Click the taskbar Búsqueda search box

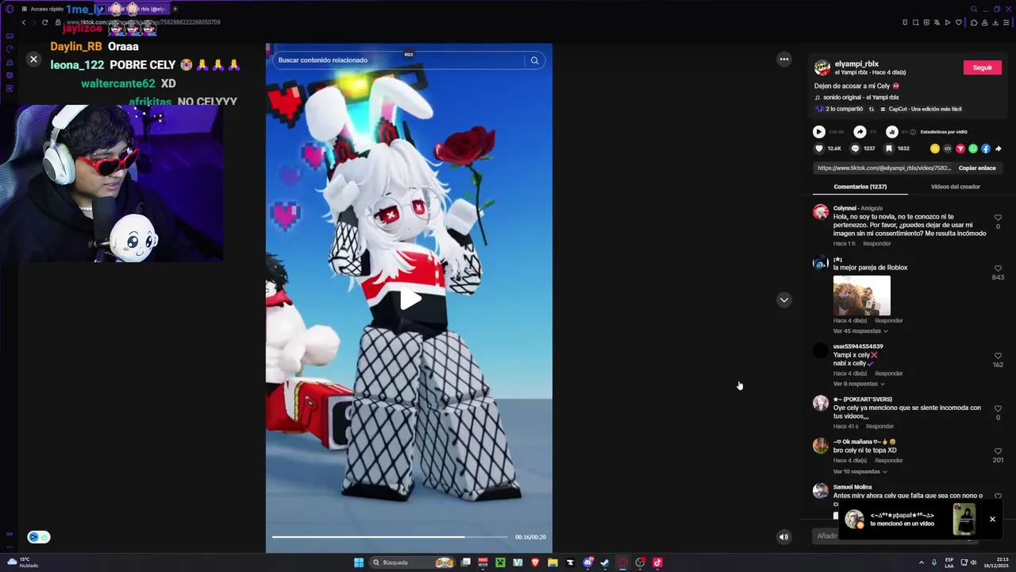click(412, 562)
